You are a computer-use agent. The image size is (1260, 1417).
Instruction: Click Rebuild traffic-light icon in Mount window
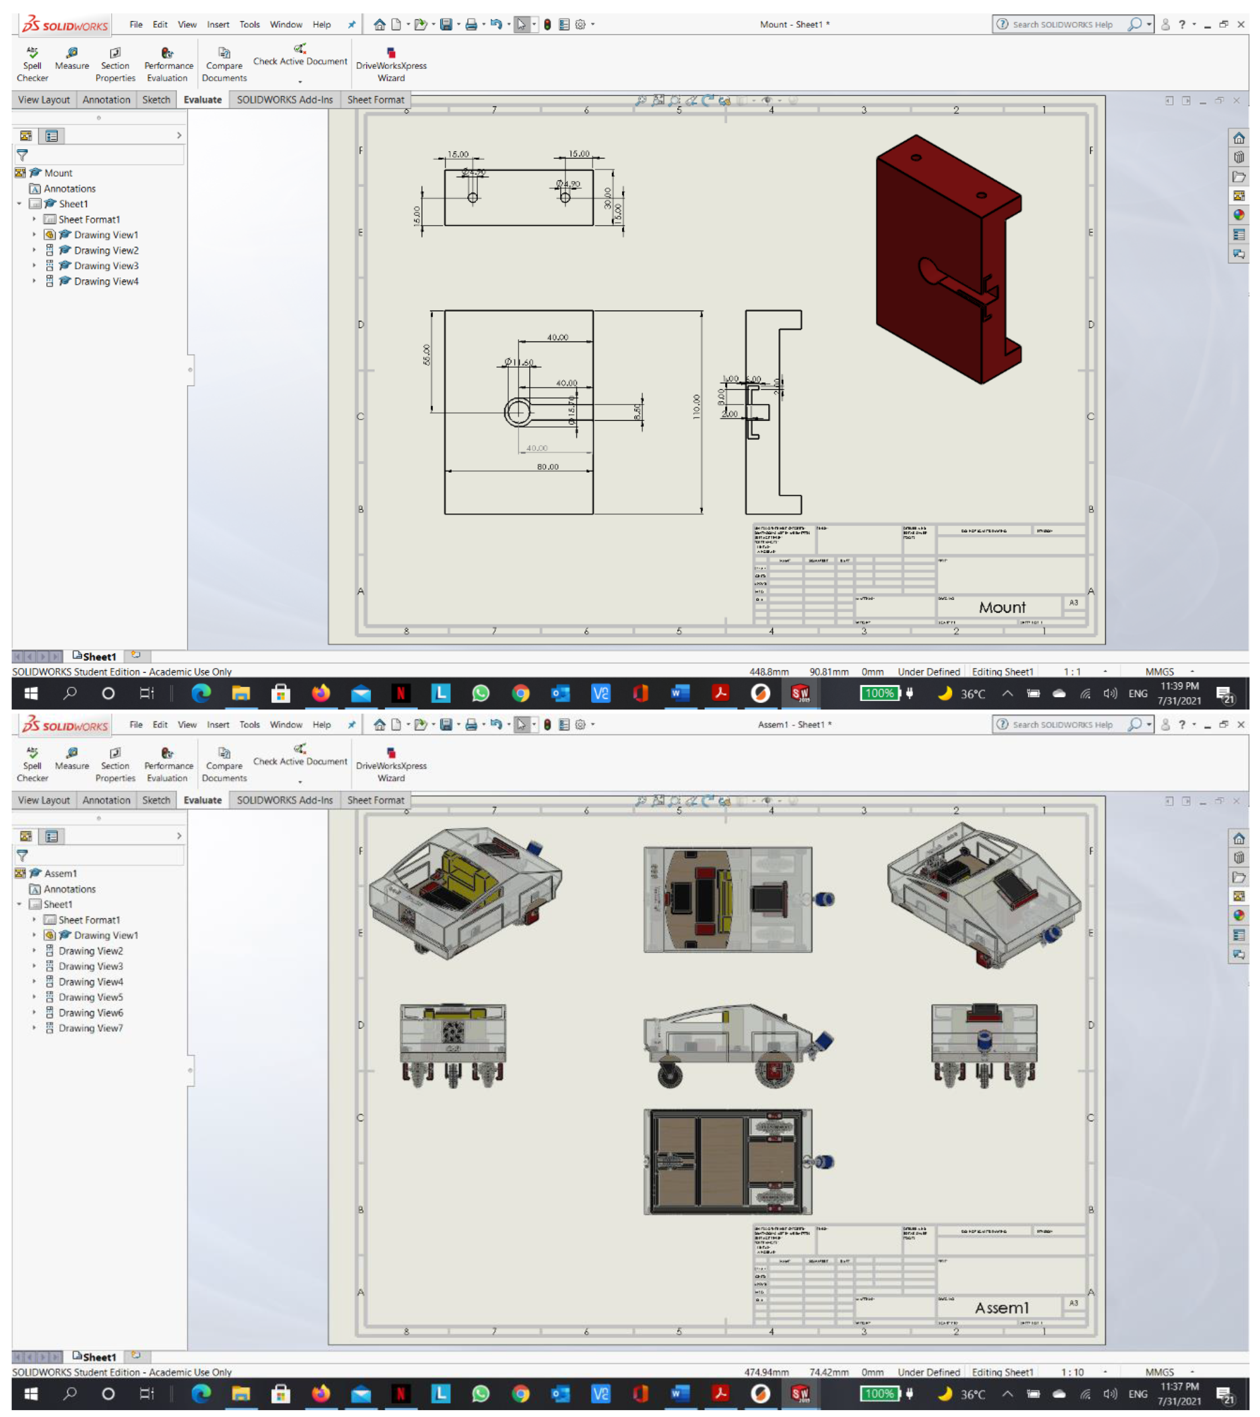pos(547,24)
